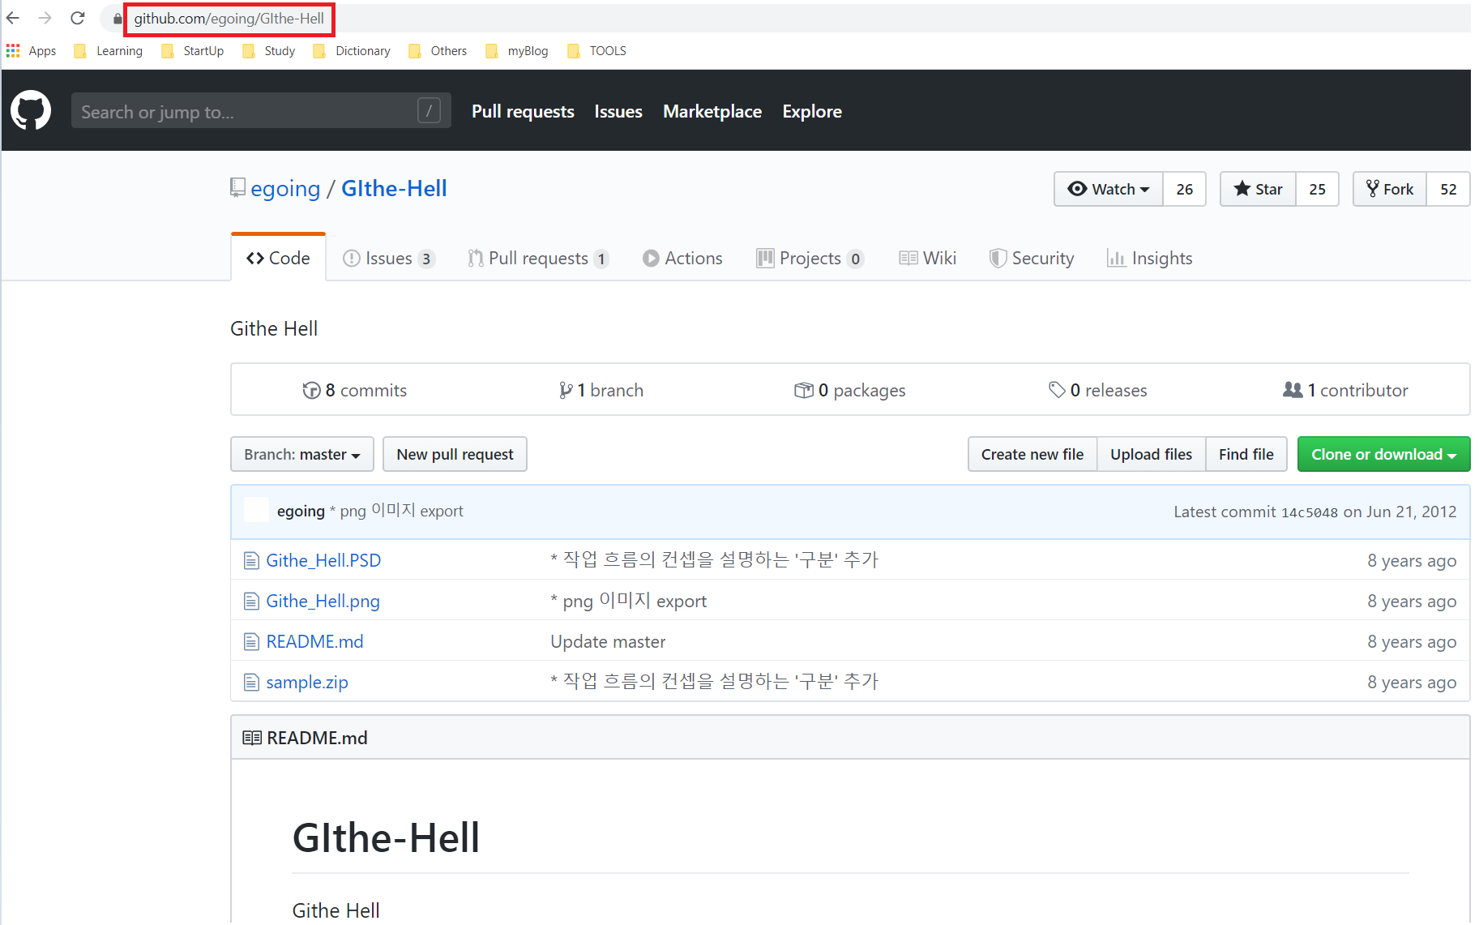The height and width of the screenshot is (925, 1479).
Task: Click the Find file button
Action: pyautogui.click(x=1246, y=454)
